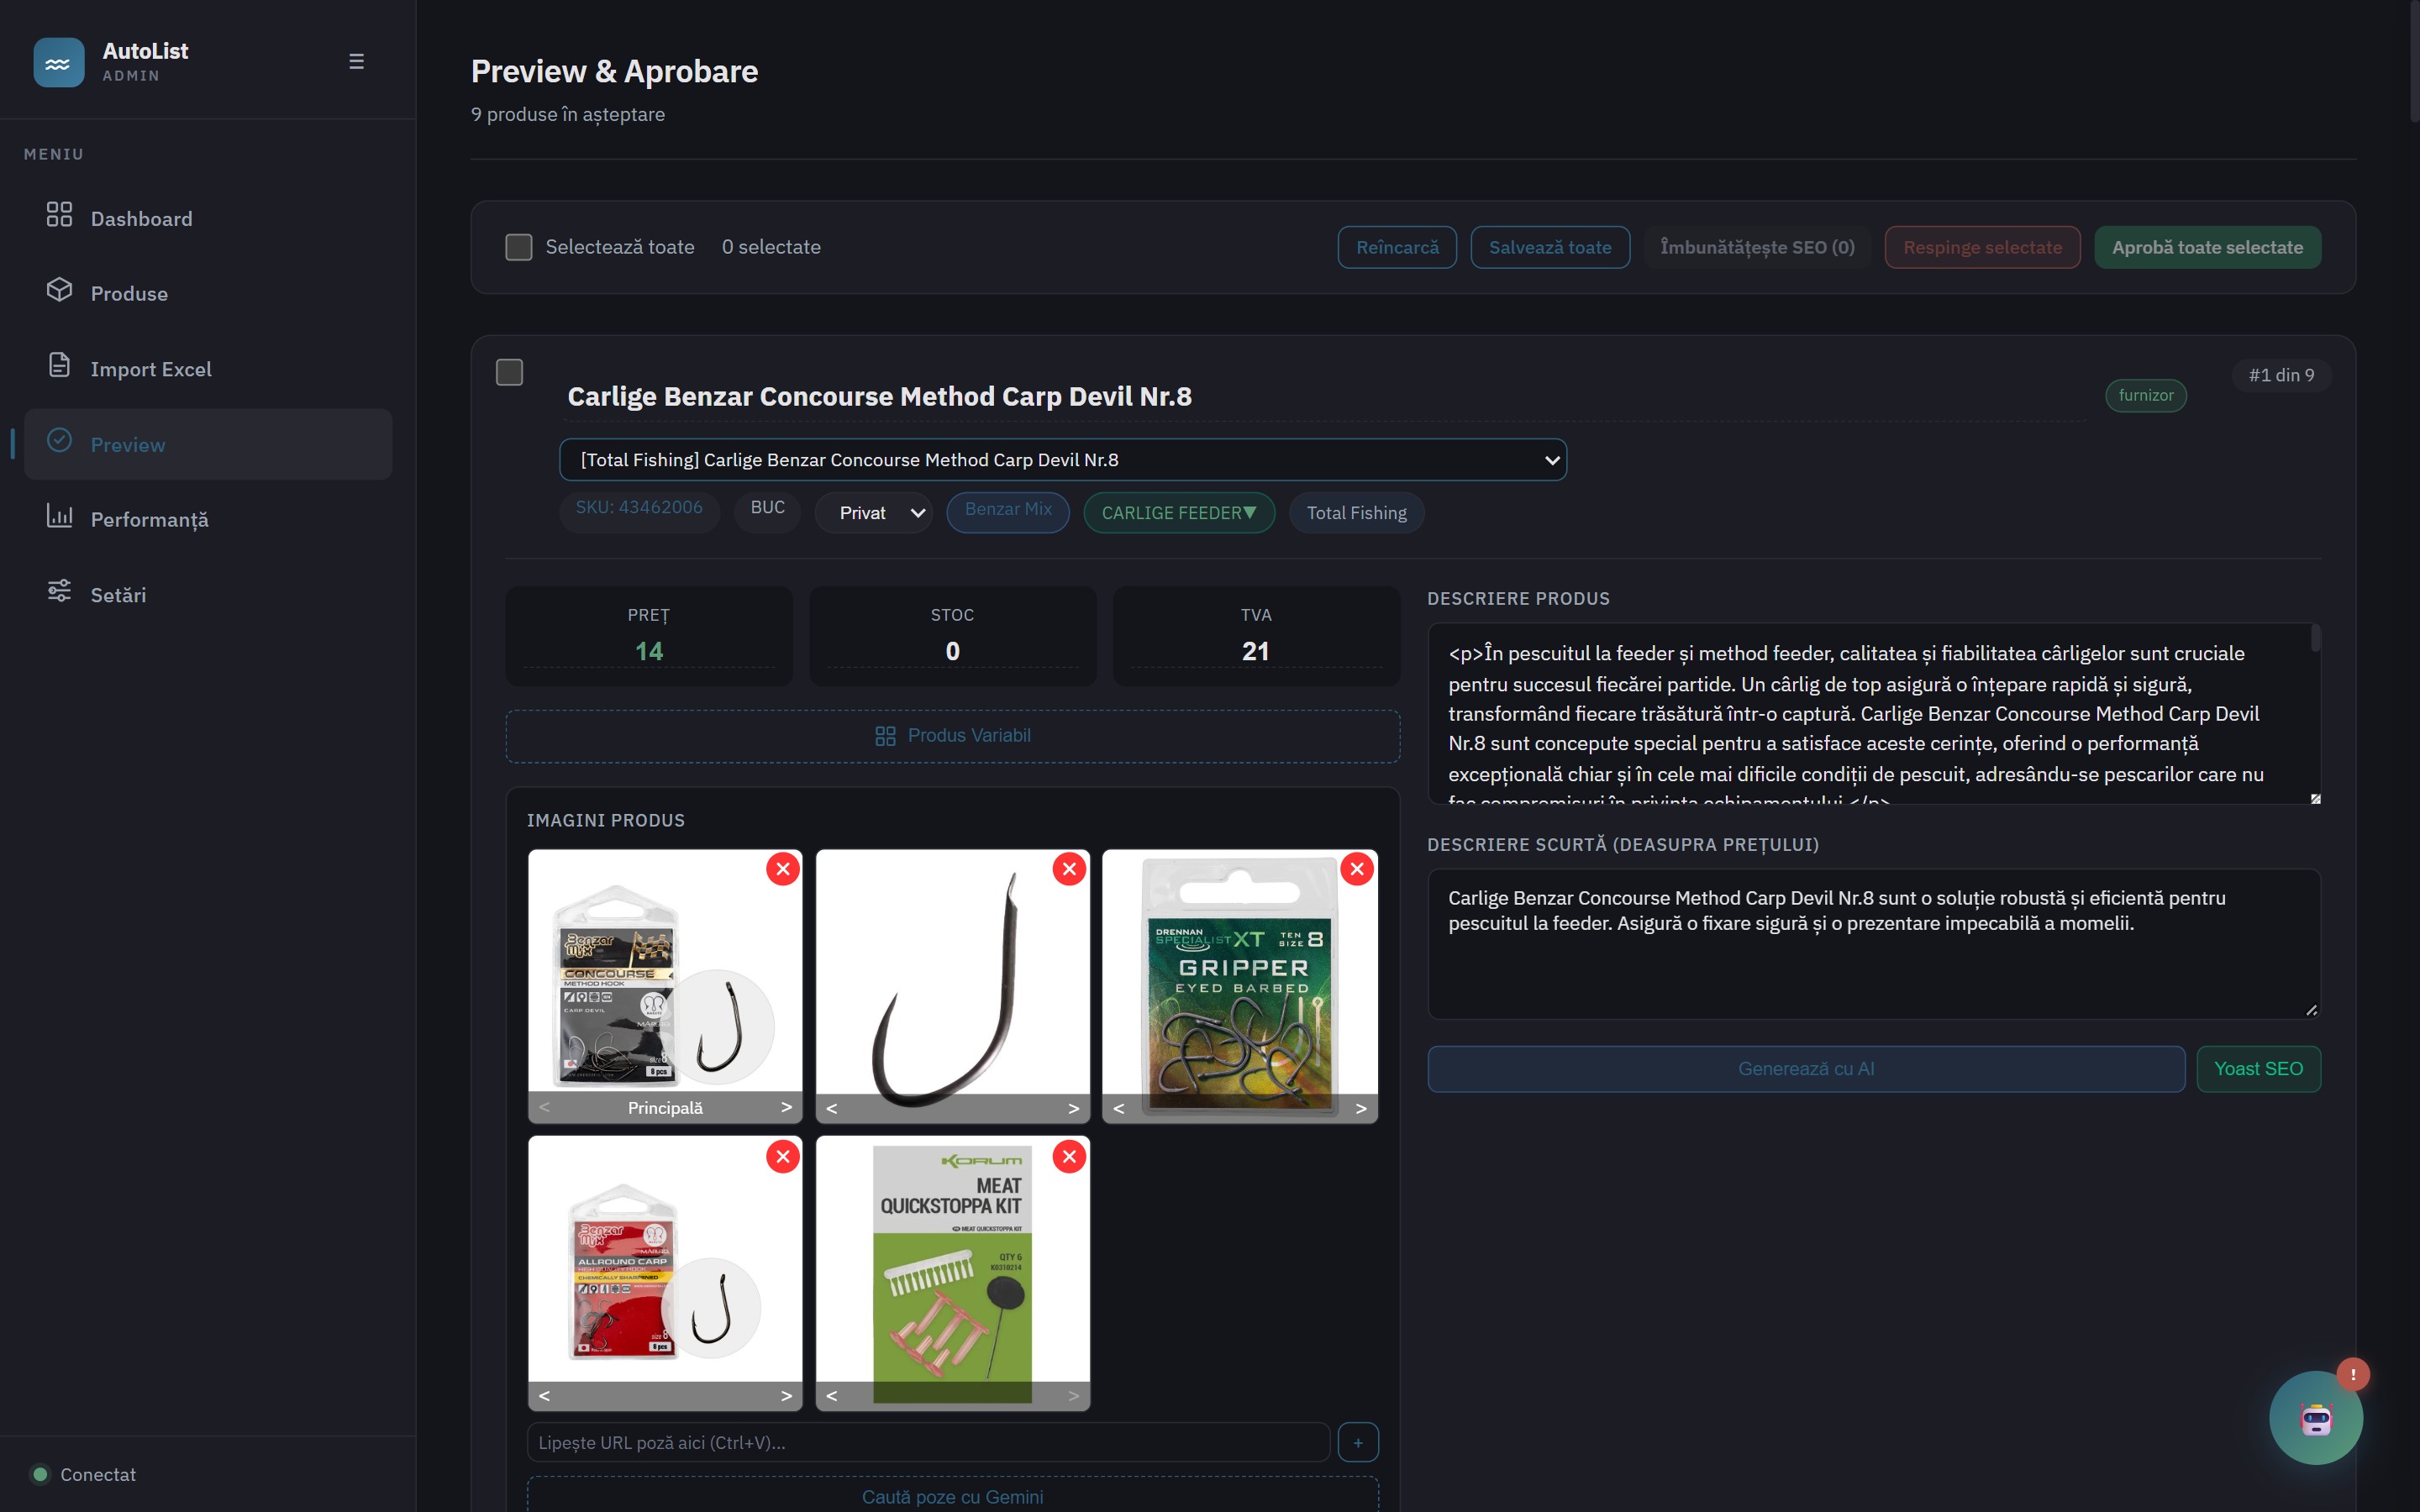Move Principală image right with arrow

tap(786, 1107)
